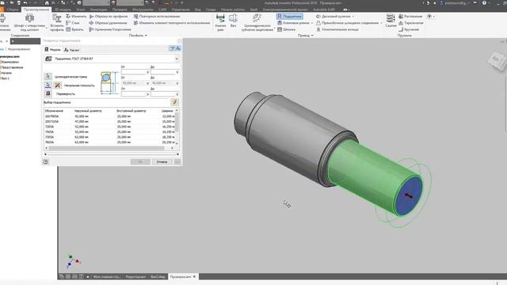This screenshot has height=285, width=507.
Task: Open the Help question mark icon
Action: point(484,3)
